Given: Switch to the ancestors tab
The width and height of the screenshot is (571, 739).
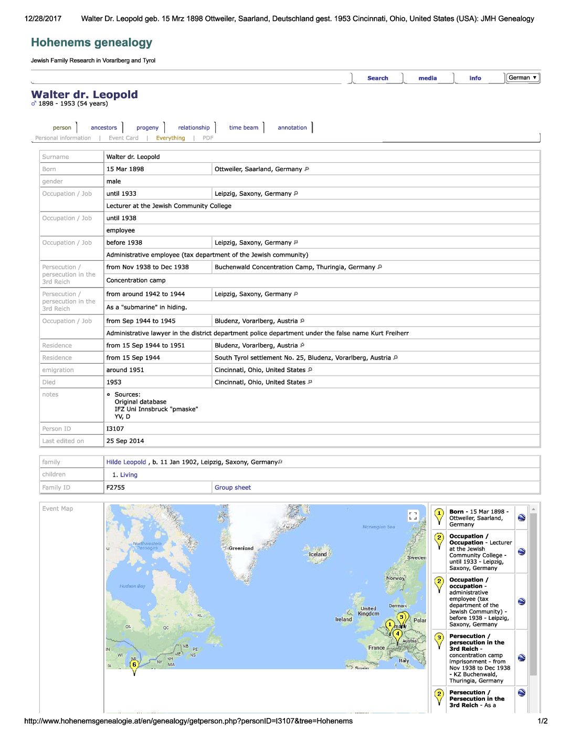Looking at the screenshot, I should 104,128.
